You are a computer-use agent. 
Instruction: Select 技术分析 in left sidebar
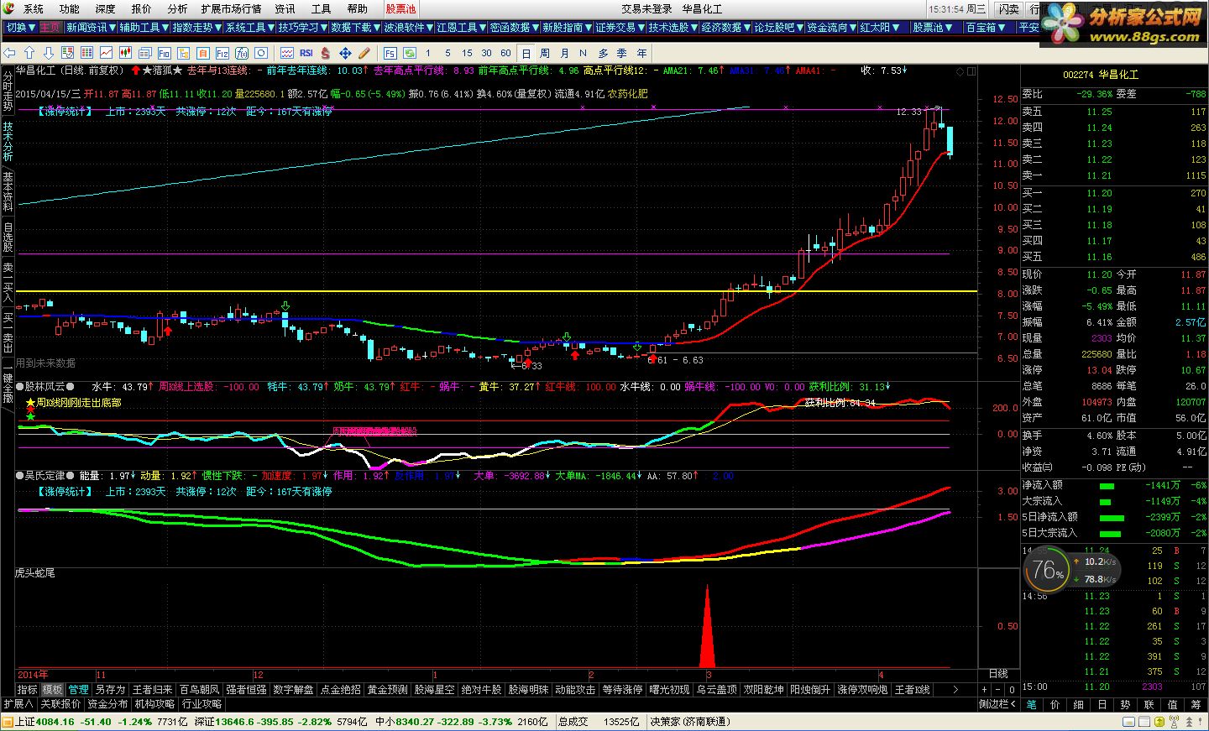coord(8,142)
